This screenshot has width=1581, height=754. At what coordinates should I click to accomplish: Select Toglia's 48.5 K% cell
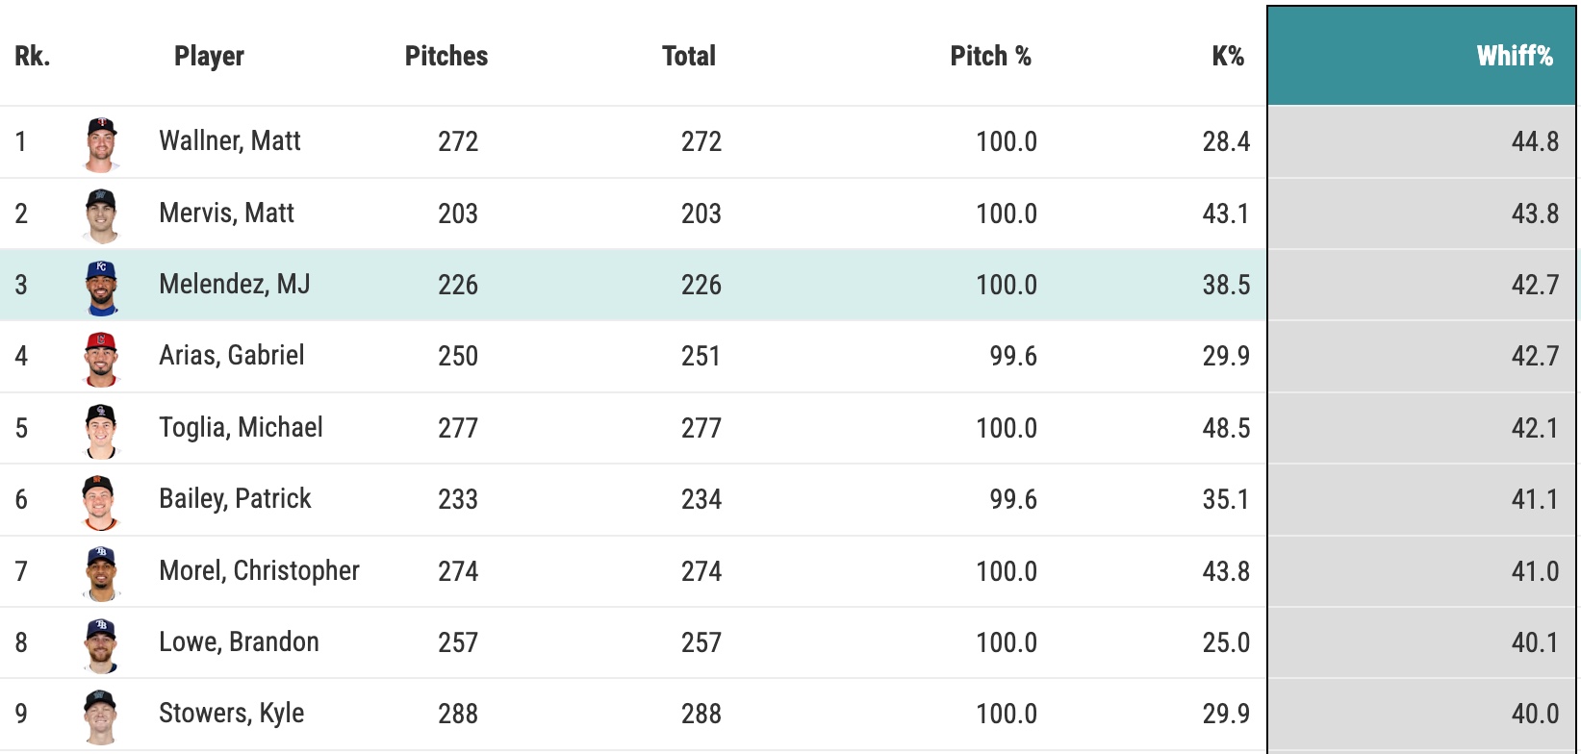(x=1226, y=428)
